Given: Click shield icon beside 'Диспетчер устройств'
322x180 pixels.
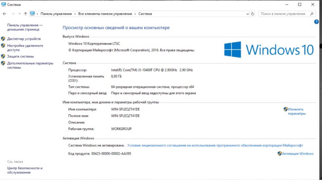Looking at the screenshot, I should coord(3,39).
